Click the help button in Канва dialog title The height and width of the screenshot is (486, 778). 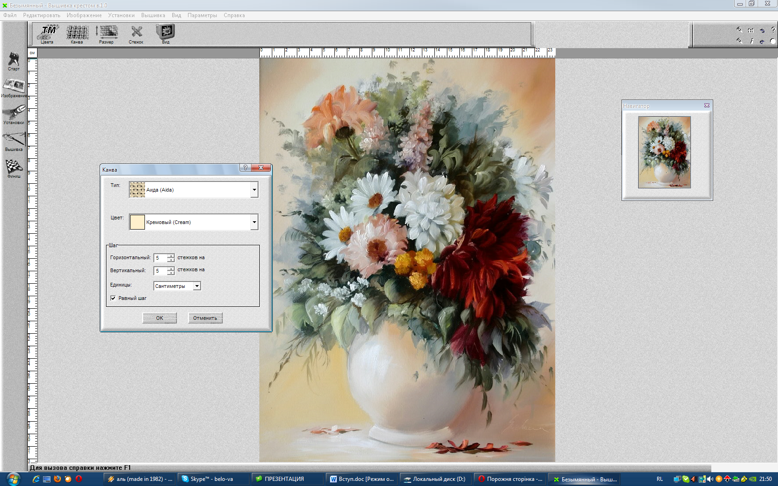245,168
